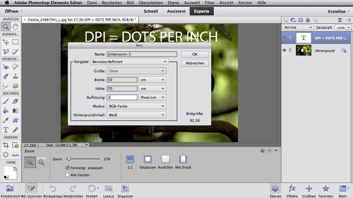Image resolution: width=353 pixels, height=198 pixels.
Task: Select the Crop tool
Action: tap(6, 145)
